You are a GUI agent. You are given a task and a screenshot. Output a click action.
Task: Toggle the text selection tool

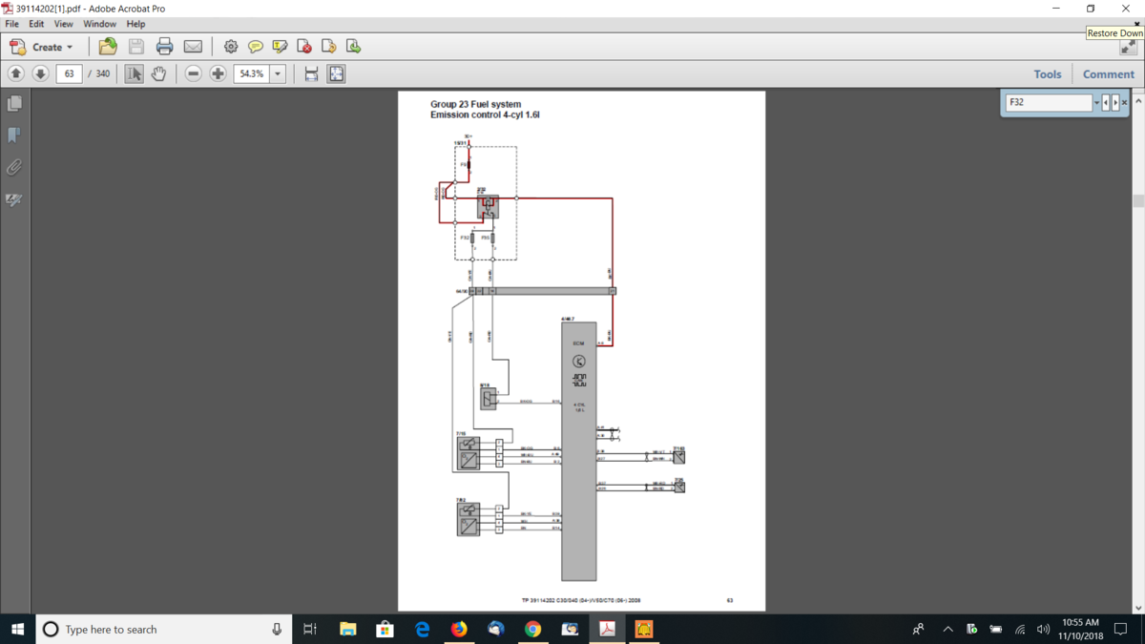(x=134, y=73)
